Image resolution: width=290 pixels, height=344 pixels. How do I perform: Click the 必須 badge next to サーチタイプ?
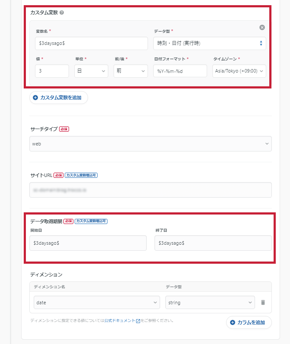click(x=64, y=129)
